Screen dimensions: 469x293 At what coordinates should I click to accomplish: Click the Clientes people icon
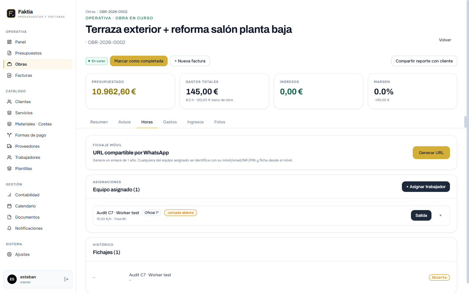(x=10, y=102)
